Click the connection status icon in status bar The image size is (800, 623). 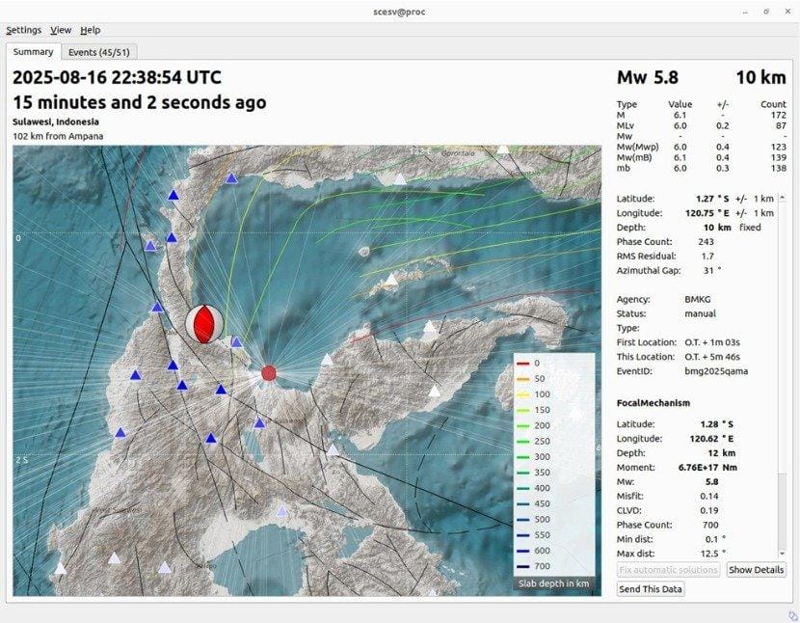pyautogui.click(x=792, y=615)
